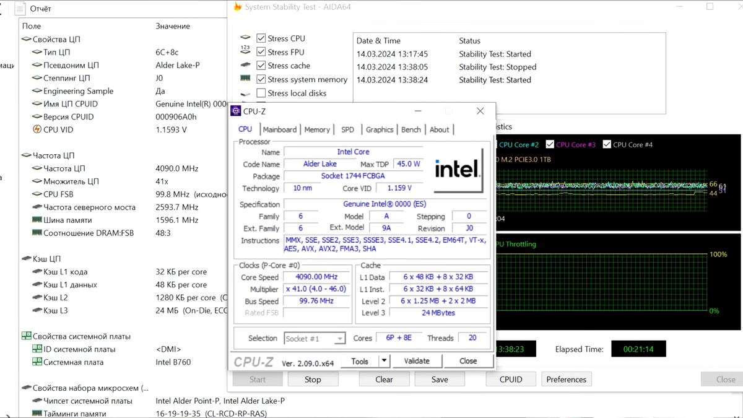Toggle the CPU Core #4 graph checkbox
743x418 pixels.
pyautogui.click(x=607, y=144)
